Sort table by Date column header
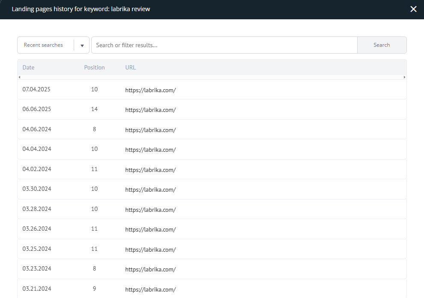Screen dimensions: 424x298 pyautogui.click(x=29, y=67)
